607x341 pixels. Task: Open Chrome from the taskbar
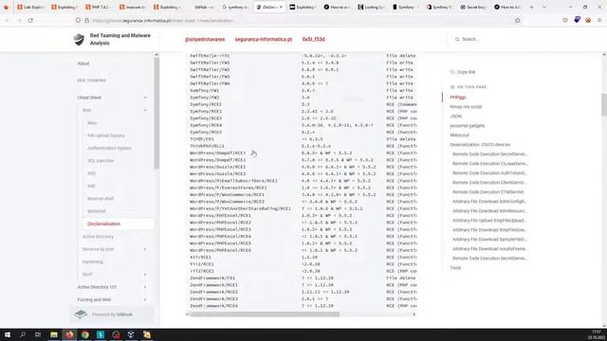point(84,334)
